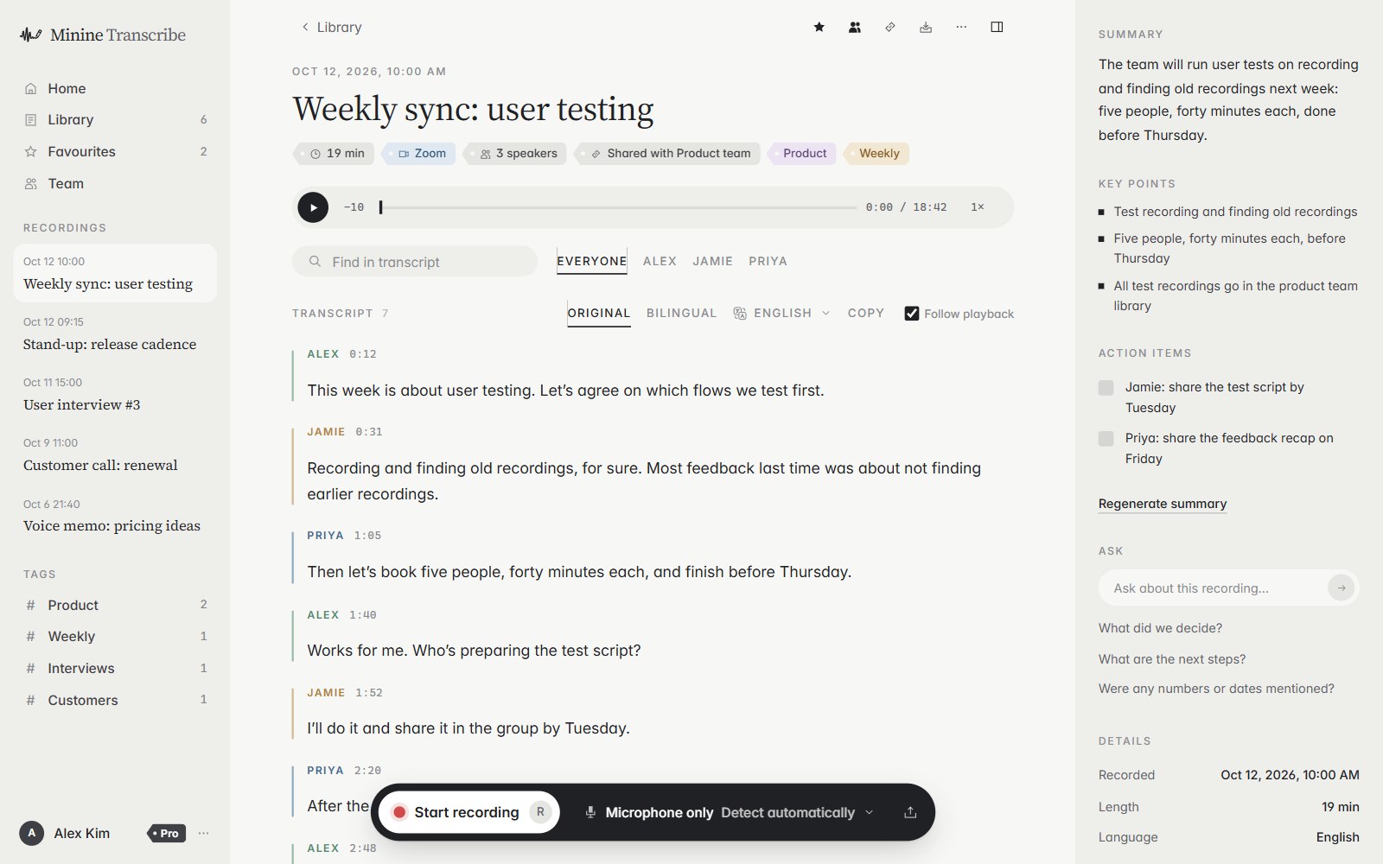Click Regenerate summary link
The image size is (1383, 864).
[1162, 504]
